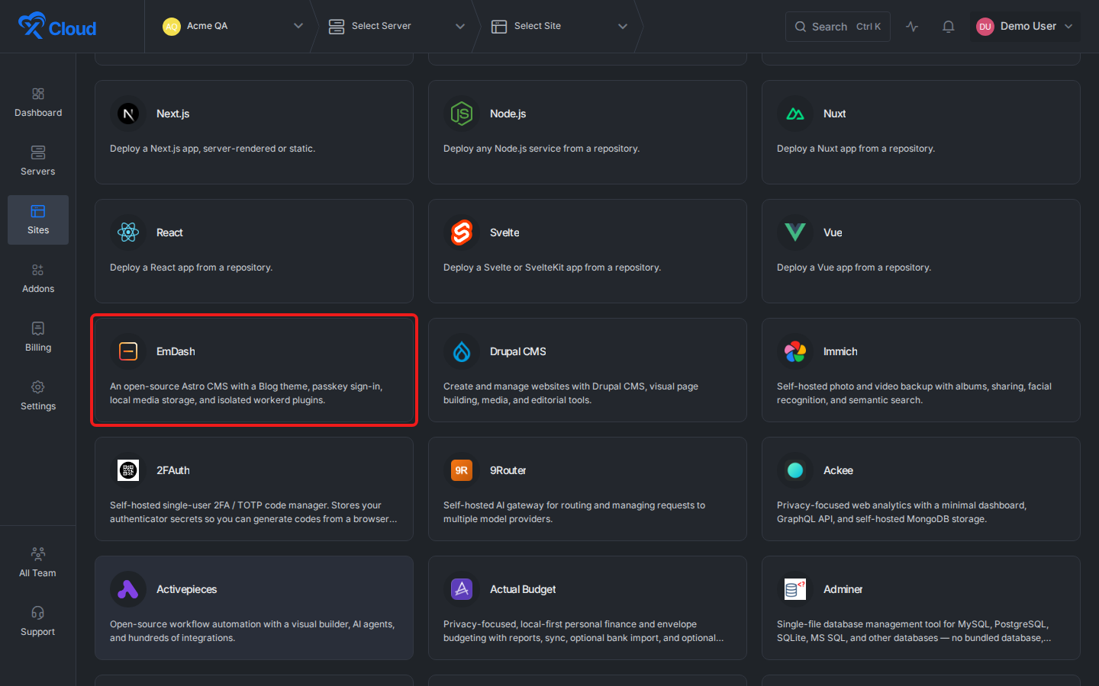
Task: Open Billing in the sidebar
Action: click(x=38, y=337)
